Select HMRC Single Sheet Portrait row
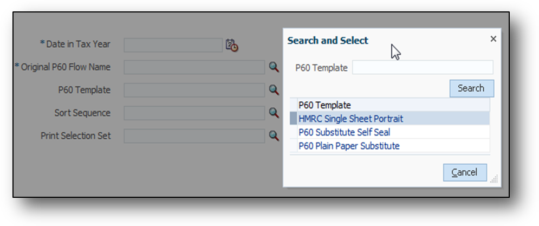 [351, 119]
